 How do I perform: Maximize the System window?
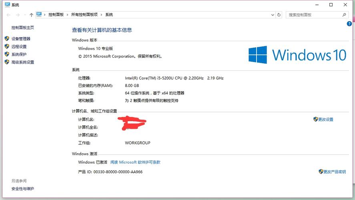(x=331, y=5)
